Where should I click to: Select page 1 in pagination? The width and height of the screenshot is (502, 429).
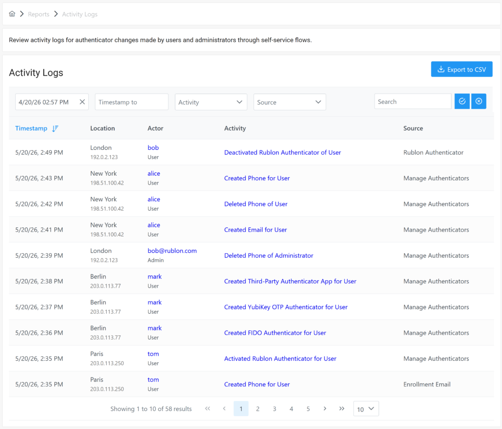click(x=241, y=409)
